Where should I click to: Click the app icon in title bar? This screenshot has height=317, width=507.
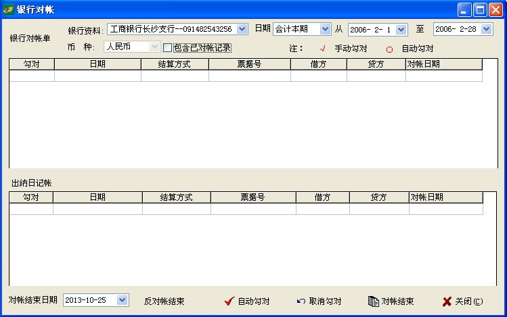[x=9, y=9]
